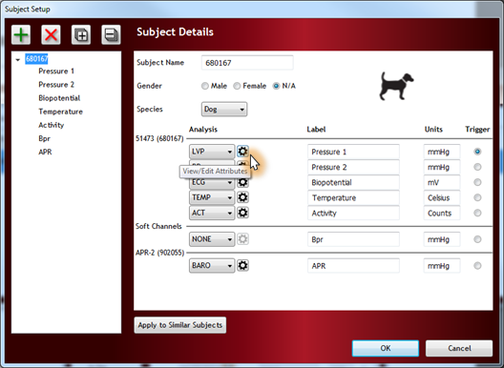Click the expand all tree icon

[x=81, y=34]
